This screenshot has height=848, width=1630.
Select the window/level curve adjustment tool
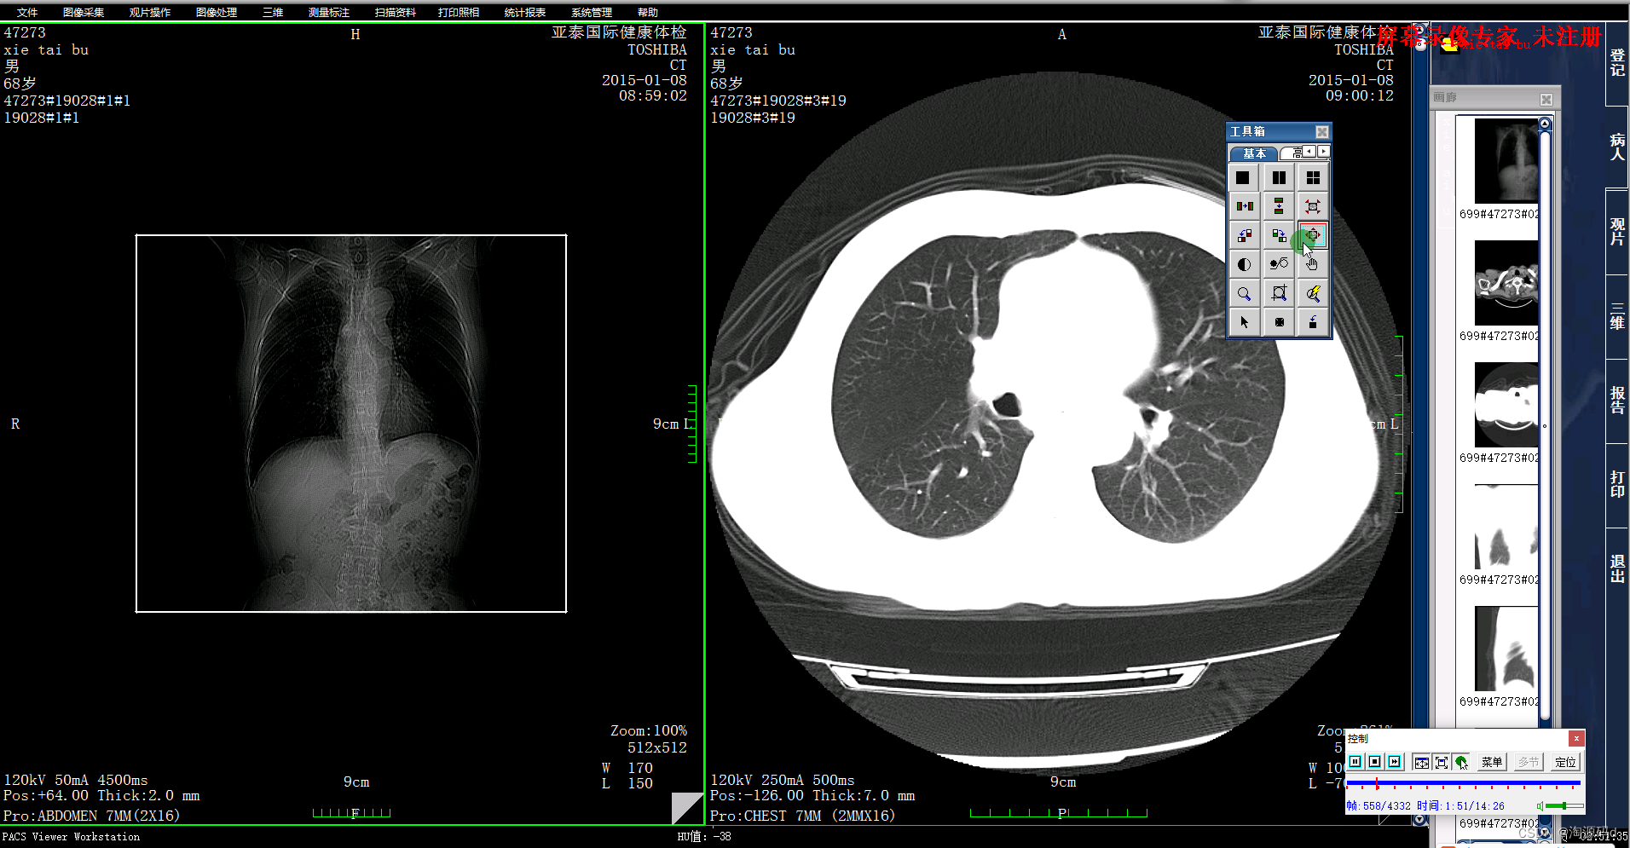1279,264
